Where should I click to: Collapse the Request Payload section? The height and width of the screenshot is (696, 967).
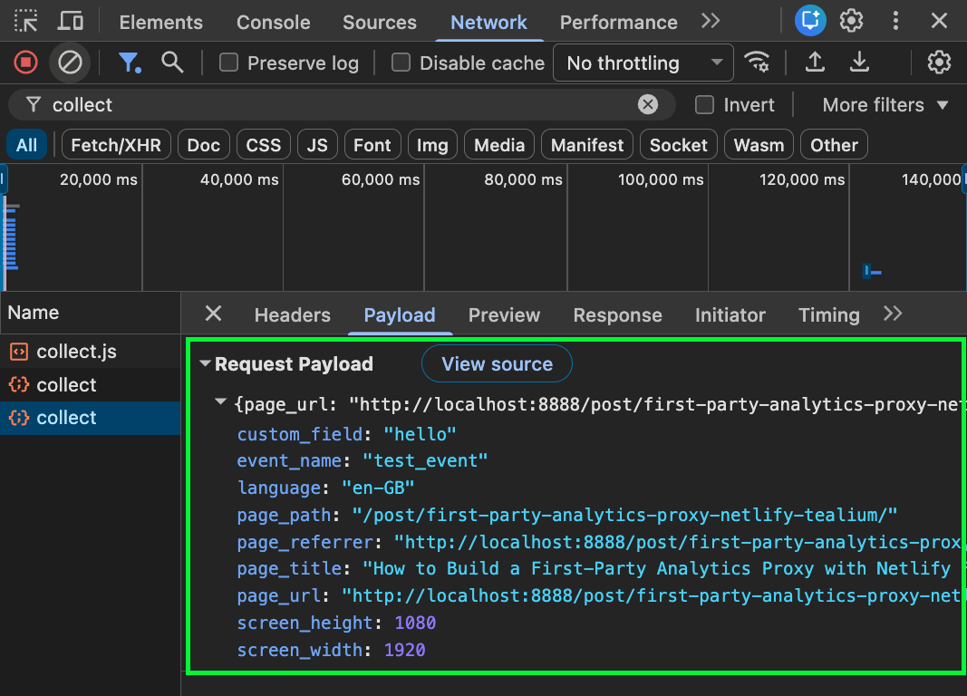pos(206,363)
